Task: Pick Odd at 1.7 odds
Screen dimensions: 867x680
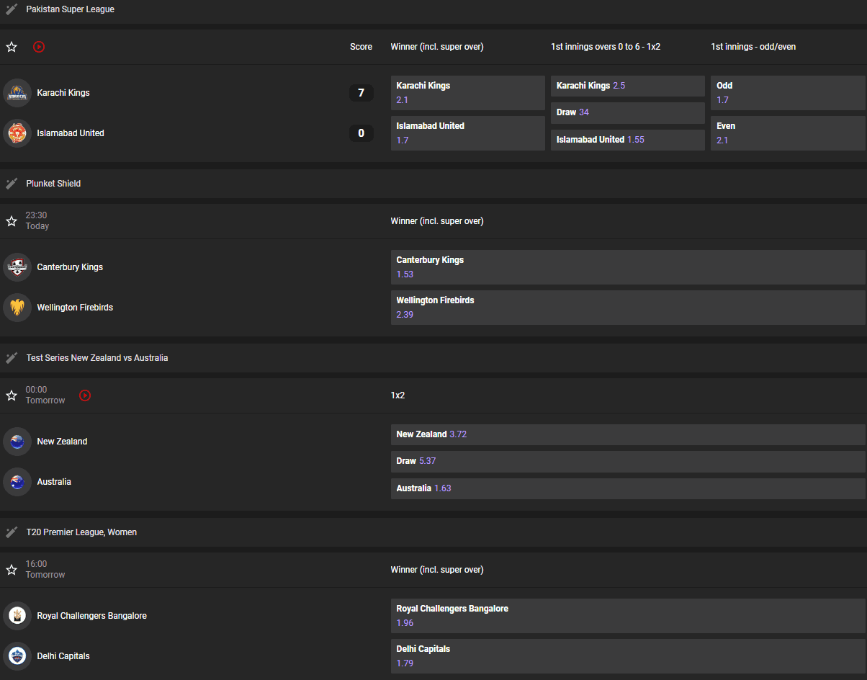Action: (x=788, y=93)
